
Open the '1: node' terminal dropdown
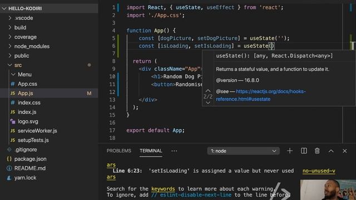[244, 151]
